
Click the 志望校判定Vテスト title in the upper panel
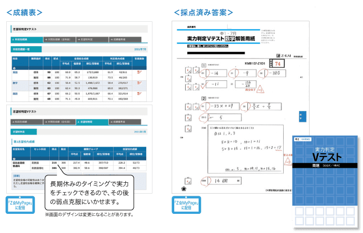click(x=24, y=29)
